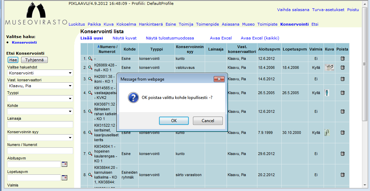Click Avaa Excel link

point(221,38)
